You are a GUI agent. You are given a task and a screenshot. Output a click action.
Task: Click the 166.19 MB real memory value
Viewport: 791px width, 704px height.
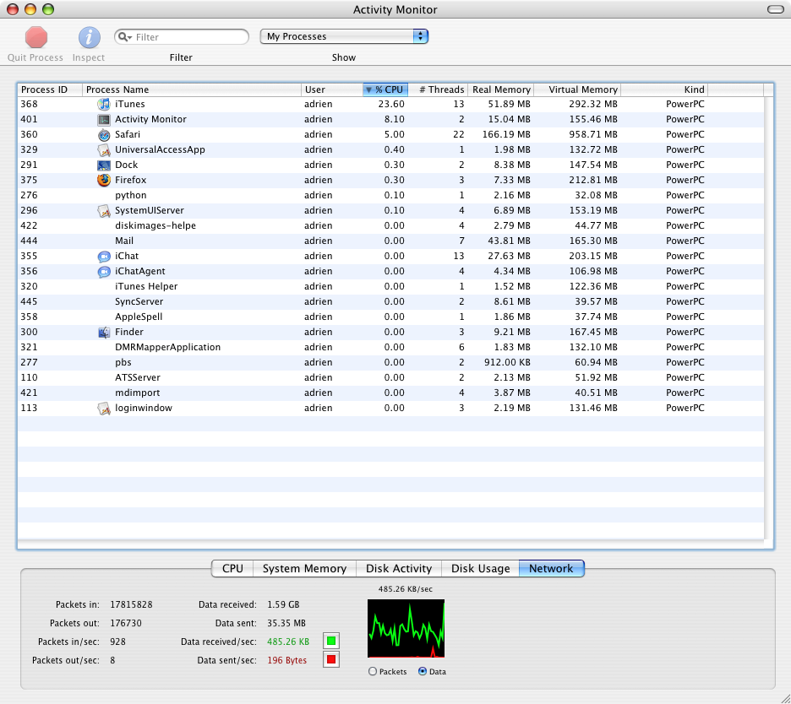(x=506, y=134)
